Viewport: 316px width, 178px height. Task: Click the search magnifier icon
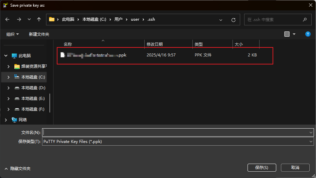point(305,20)
